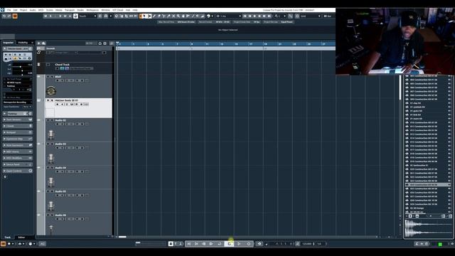455x256 pixels.
Task: Switch to the Inspector tab
Action: (x=8, y=43)
